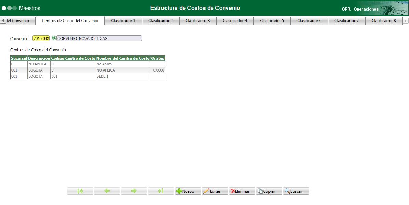Click the next record green arrow
409x205 pixels.
point(134,191)
